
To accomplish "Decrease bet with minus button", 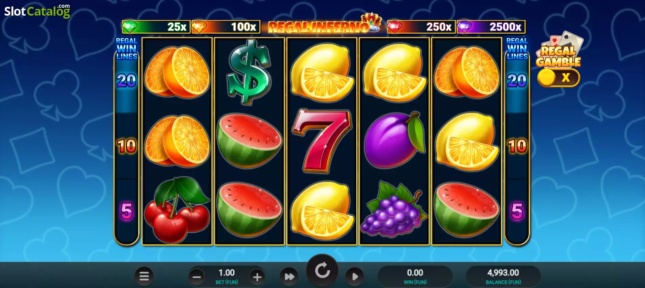I will (x=197, y=277).
